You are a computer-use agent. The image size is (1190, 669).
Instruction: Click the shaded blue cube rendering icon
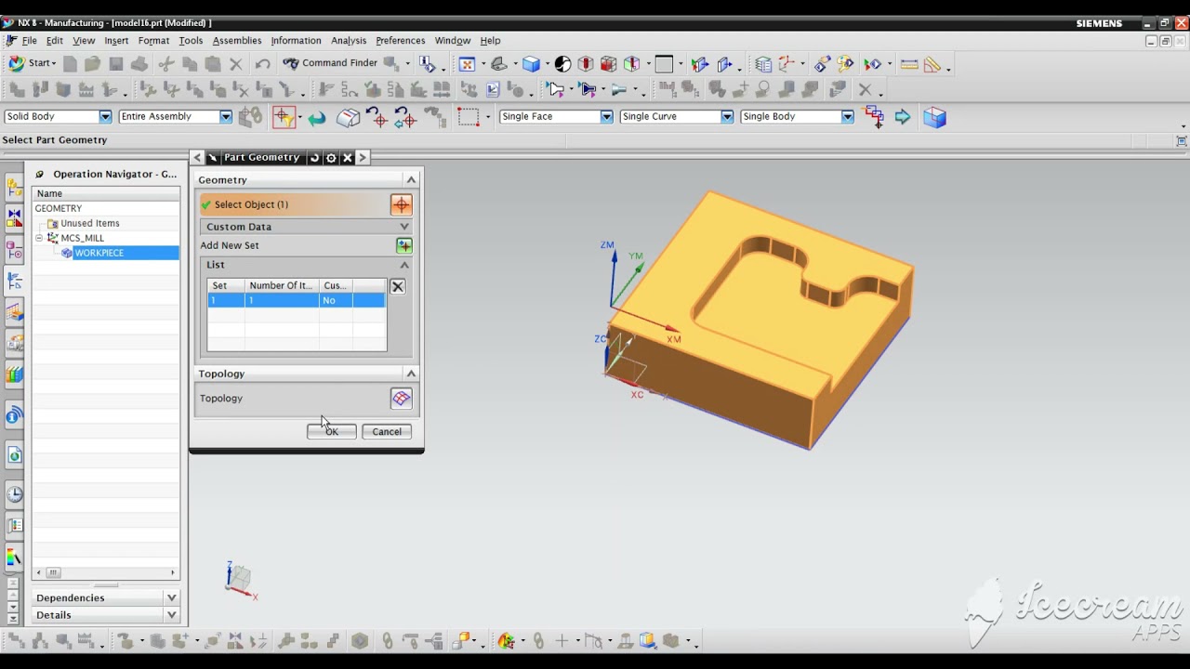pos(531,64)
